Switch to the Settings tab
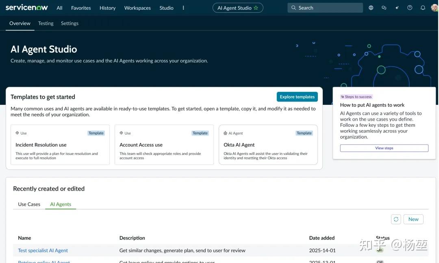 click(70, 23)
